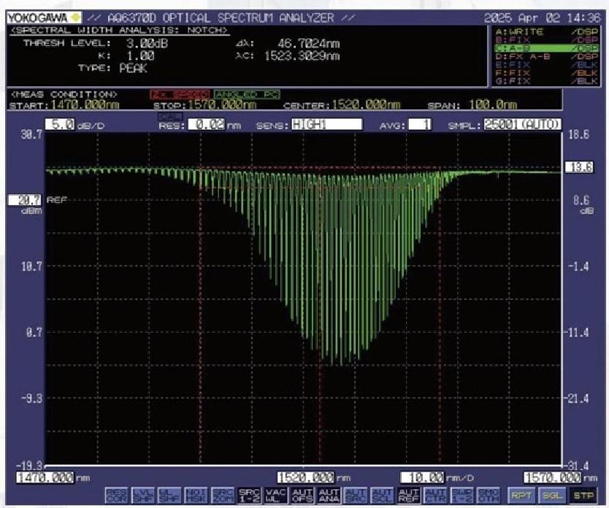Viewport: 609px width, 508px height.
Task: Click the AUT SCL auto scale icon
Action: 382,496
